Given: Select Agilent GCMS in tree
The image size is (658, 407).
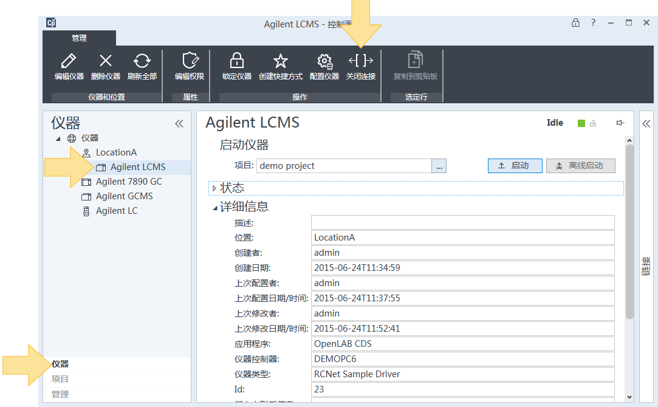Looking at the screenshot, I should tap(124, 196).
